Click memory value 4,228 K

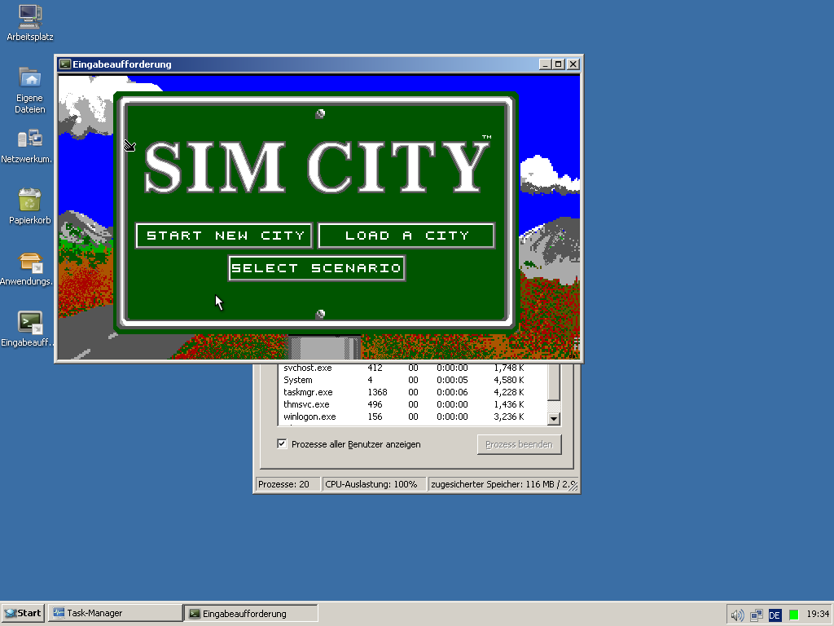point(508,392)
